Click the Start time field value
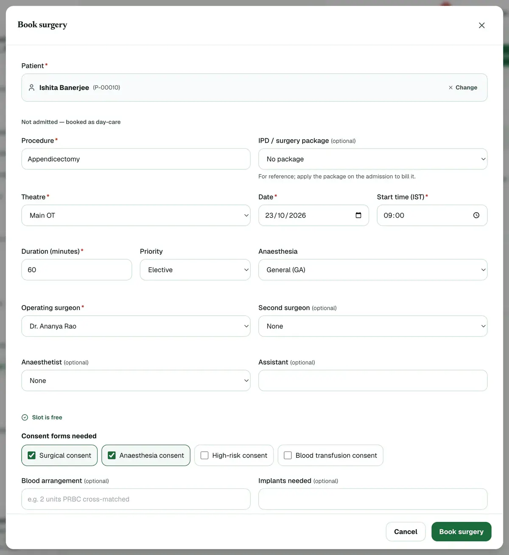The height and width of the screenshot is (555, 509). (x=394, y=216)
